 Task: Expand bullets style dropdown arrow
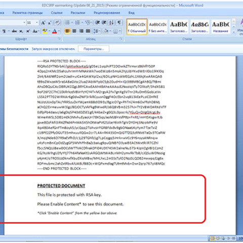coord(72,23)
